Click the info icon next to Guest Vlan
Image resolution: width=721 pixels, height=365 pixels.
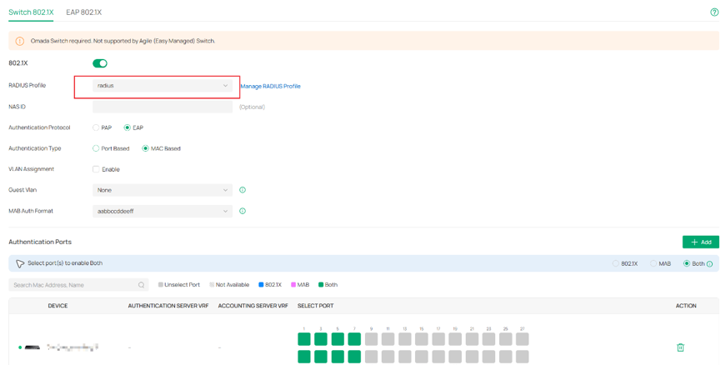click(x=243, y=190)
